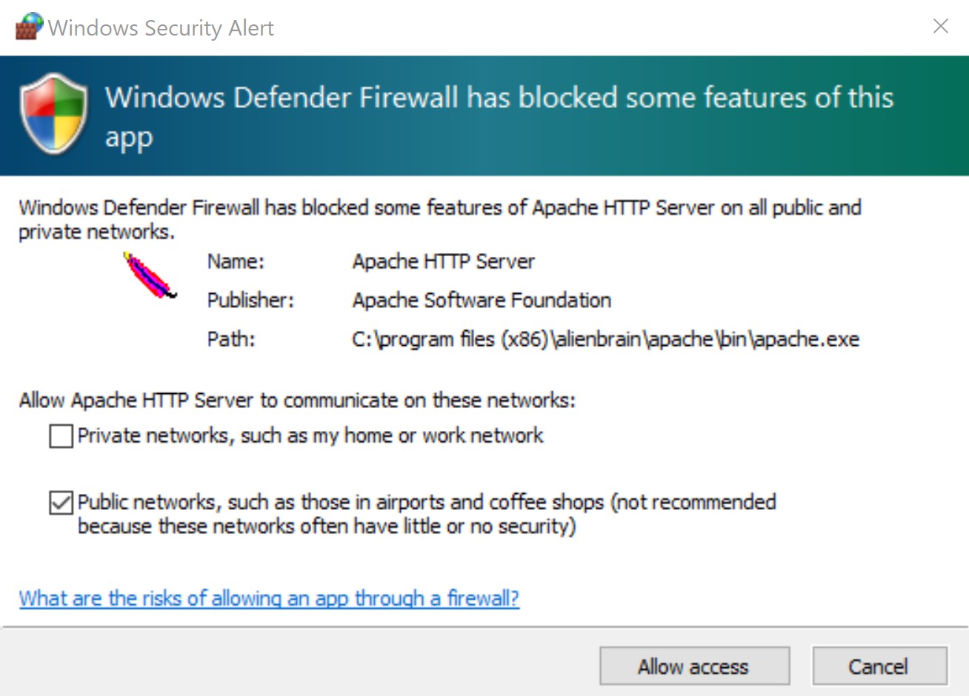Click the Apache feather logo icon
Viewport: 969px width, 696px height.
point(150,275)
